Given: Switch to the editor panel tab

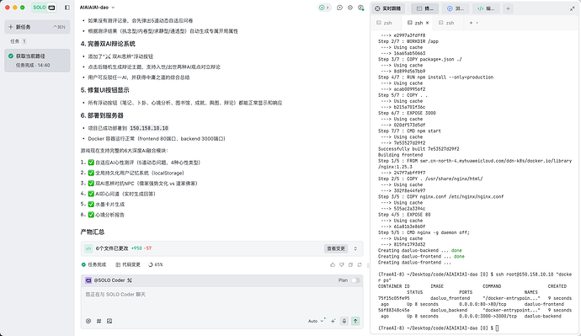Looking at the screenshot, I should [x=486, y=8].
